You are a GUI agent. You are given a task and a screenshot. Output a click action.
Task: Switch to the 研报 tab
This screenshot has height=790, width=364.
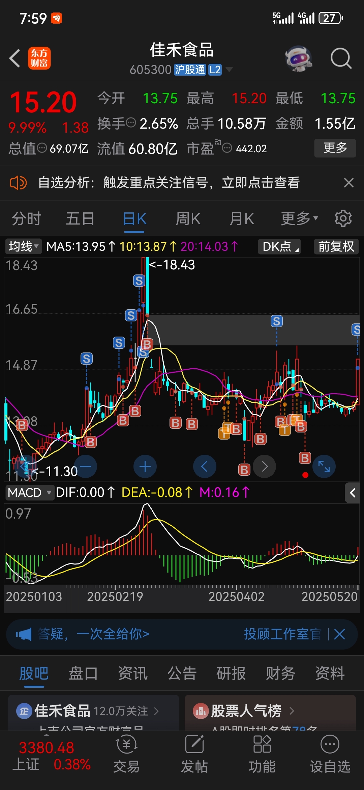pyautogui.click(x=231, y=674)
